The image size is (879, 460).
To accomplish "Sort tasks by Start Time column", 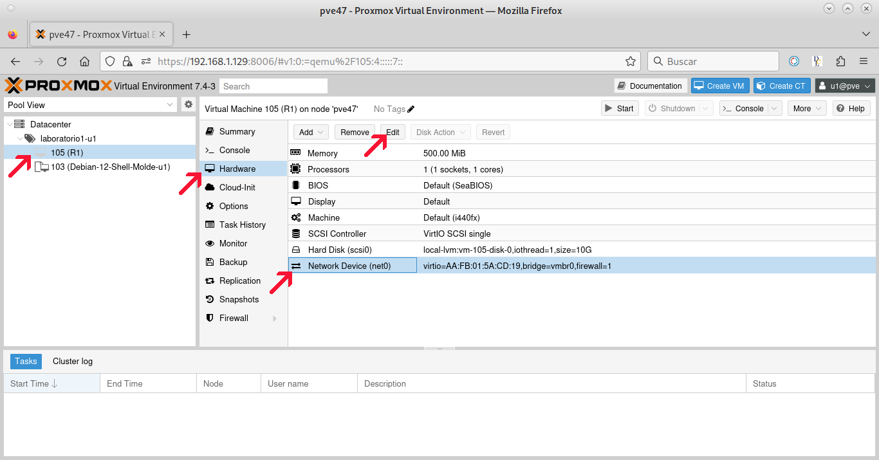I will pyautogui.click(x=51, y=383).
